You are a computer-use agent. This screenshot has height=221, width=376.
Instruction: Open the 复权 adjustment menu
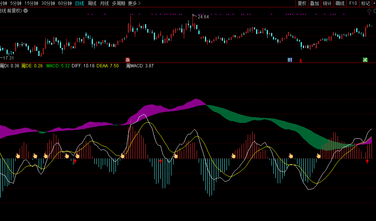(x=302, y=3)
